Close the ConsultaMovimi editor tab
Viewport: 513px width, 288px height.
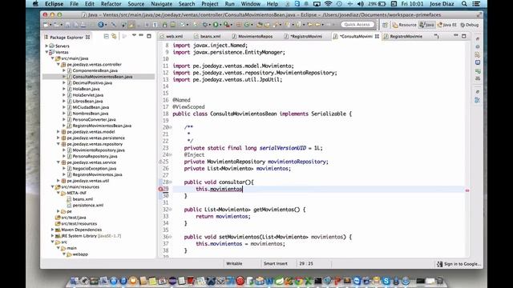click(x=377, y=37)
